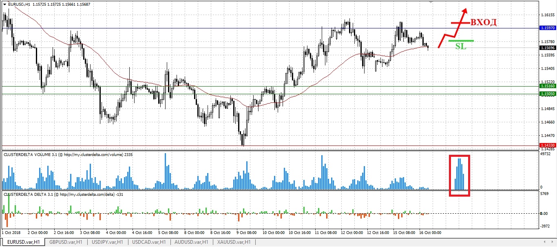
Task: Open the USDCAD.var,H1 chart tab
Action: pyautogui.click(x=149, y=242)
